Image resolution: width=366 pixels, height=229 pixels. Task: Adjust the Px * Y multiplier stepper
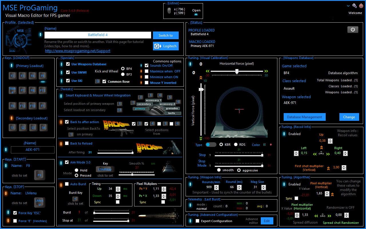(x=164, y=189)
